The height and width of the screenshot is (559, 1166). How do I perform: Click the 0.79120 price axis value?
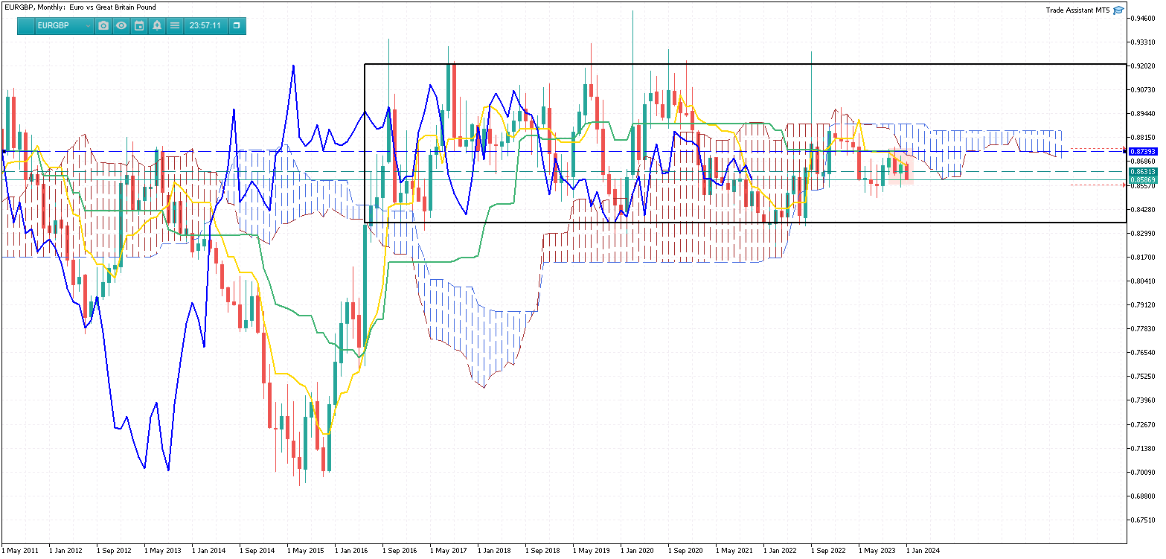pos(1144,305)
